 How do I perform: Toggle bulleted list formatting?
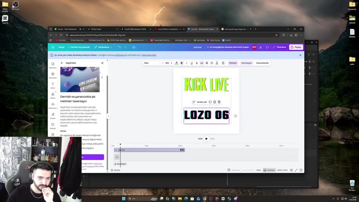(x=212, y=63)
